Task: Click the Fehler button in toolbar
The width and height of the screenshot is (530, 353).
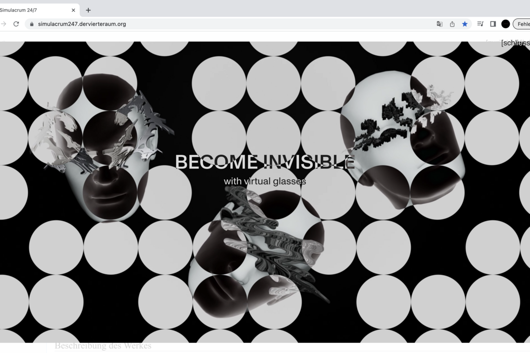Action: point(523,24)
